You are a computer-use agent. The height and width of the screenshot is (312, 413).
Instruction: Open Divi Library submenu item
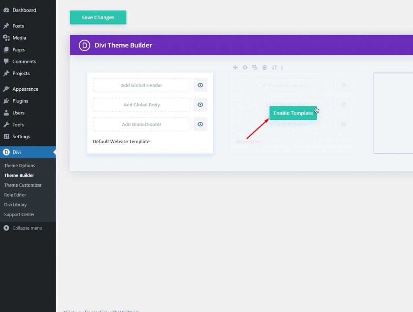[15, 205]
